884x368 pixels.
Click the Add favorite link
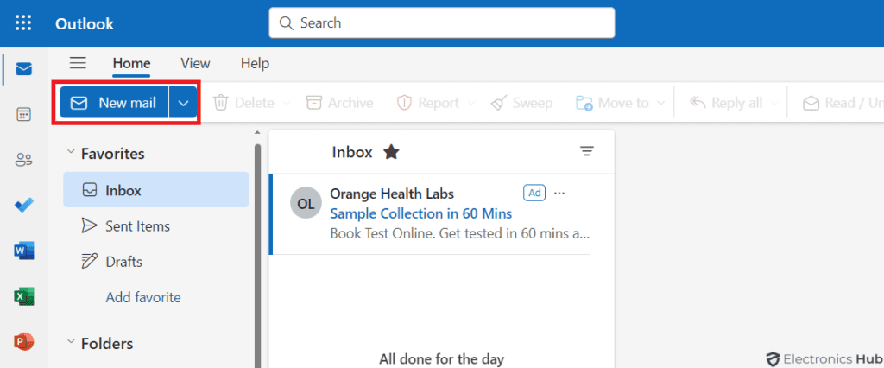(143, 297)
